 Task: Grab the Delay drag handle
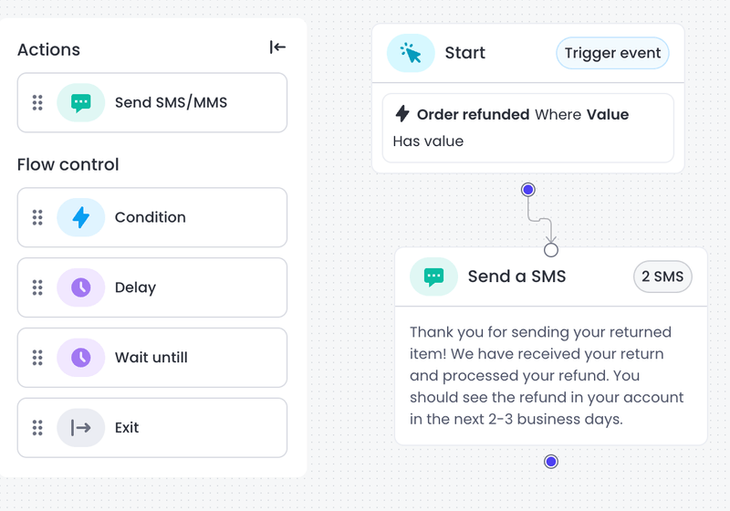tap(37, 287)
